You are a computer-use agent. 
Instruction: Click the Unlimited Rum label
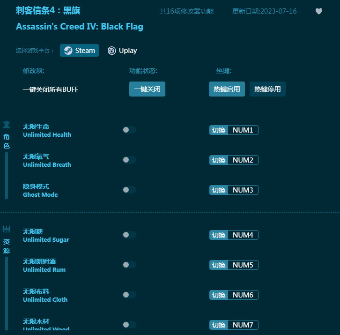coord(44,270)
